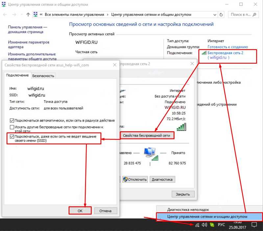Click the received bytes value 82 760 975
Image resolution: width=263 pixels, height=231 pixels.
177,163
